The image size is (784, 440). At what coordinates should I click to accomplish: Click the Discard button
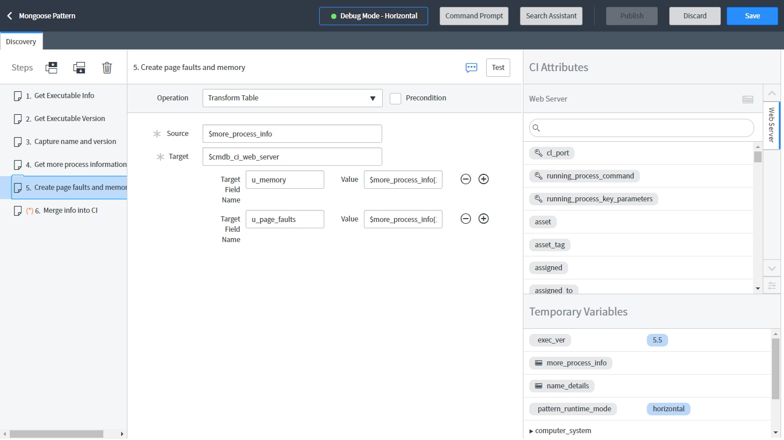pyautogui.click(x=695, y=16)
